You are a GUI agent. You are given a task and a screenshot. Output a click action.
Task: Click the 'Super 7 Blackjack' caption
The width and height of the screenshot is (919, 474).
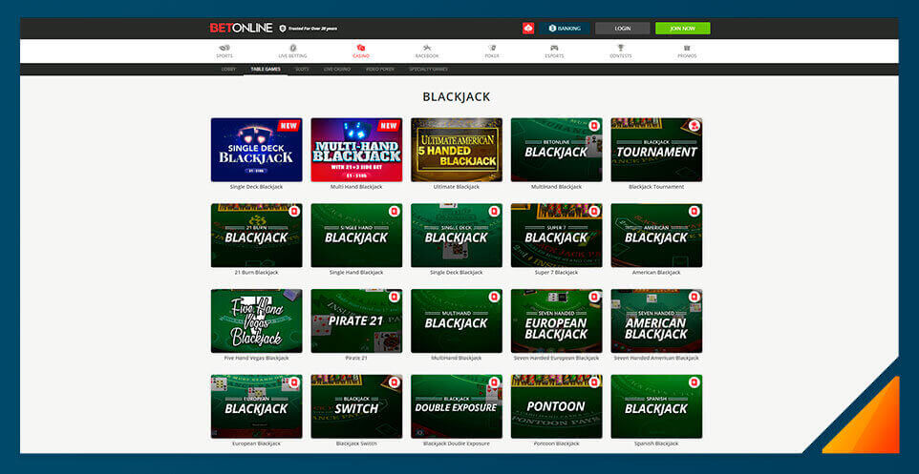click(556, 272)
